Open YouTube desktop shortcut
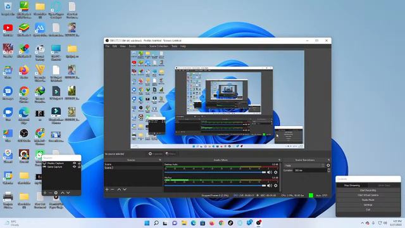This screenshot has height=228, width=405. click(8, 30)
